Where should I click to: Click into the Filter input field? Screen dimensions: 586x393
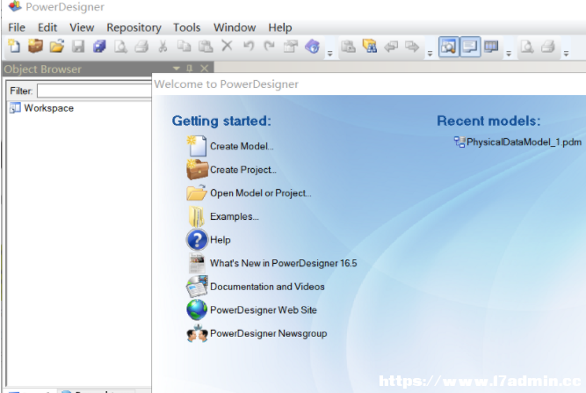pos(94,91)
